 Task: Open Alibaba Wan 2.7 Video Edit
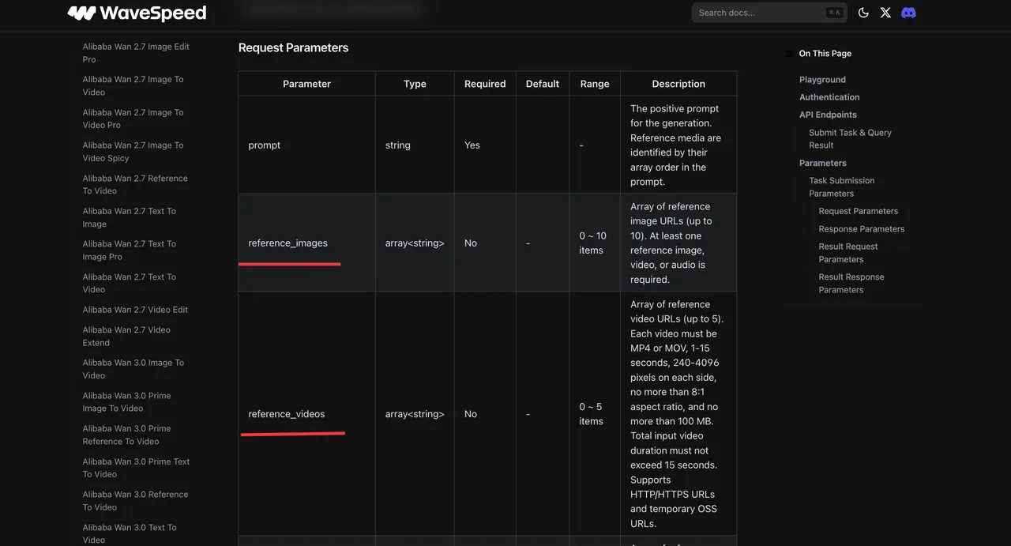click(x=135, y=310)
